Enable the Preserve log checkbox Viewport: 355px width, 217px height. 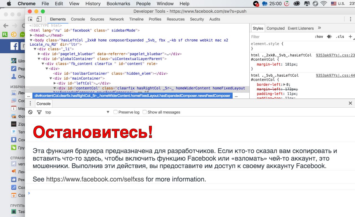[116, 112]
